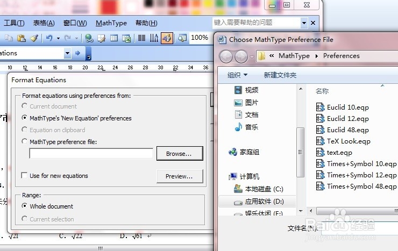Open navigation history dropdown next to forward button
398x251 pixels.
tap(252, 56)
